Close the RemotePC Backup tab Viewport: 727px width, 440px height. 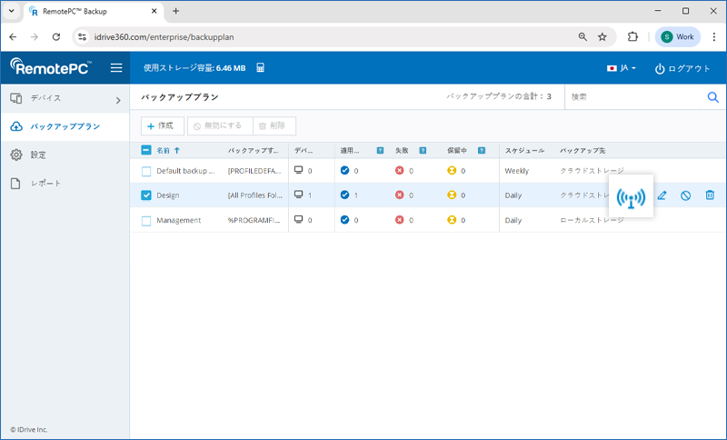154,11
